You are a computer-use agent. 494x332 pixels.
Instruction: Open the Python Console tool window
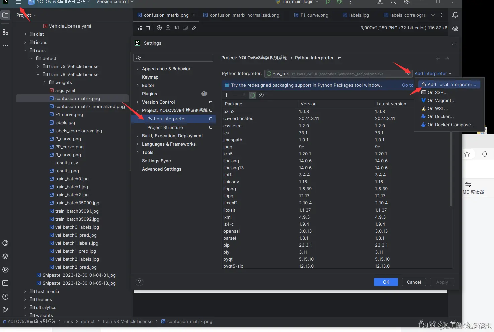tap(5, 243)
